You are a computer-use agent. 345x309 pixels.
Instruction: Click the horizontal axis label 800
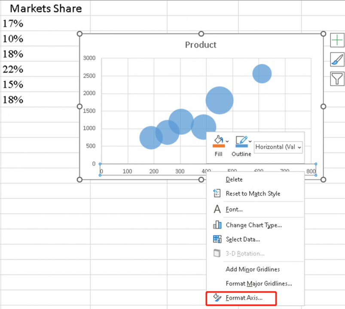tap(311, 171)
